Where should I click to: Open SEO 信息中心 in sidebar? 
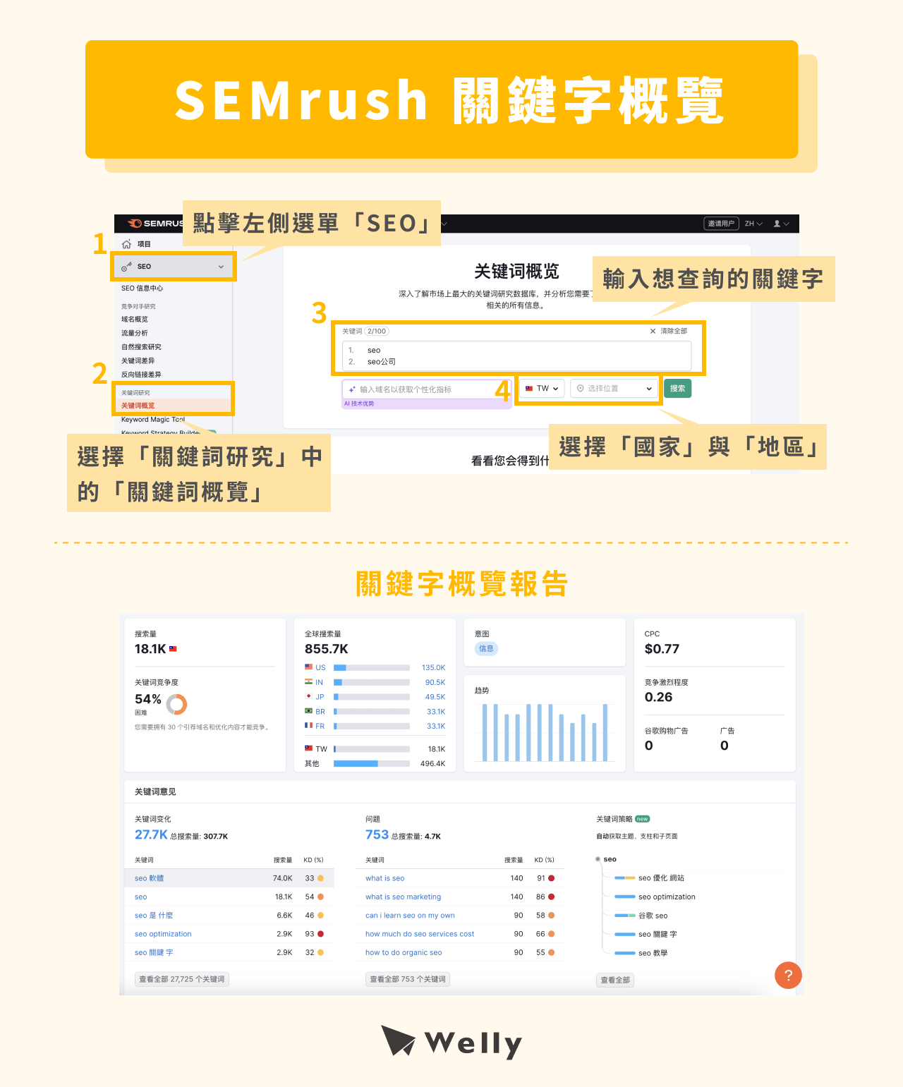(x=142, y=289)
